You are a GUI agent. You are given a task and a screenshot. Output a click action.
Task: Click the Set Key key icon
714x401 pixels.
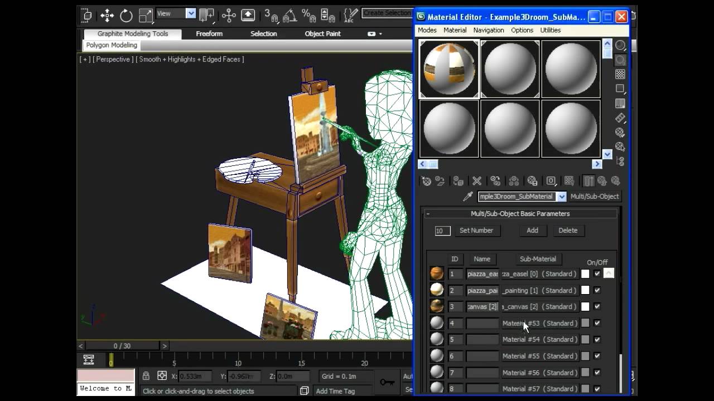pyautogui.click(x=387, y=382)
